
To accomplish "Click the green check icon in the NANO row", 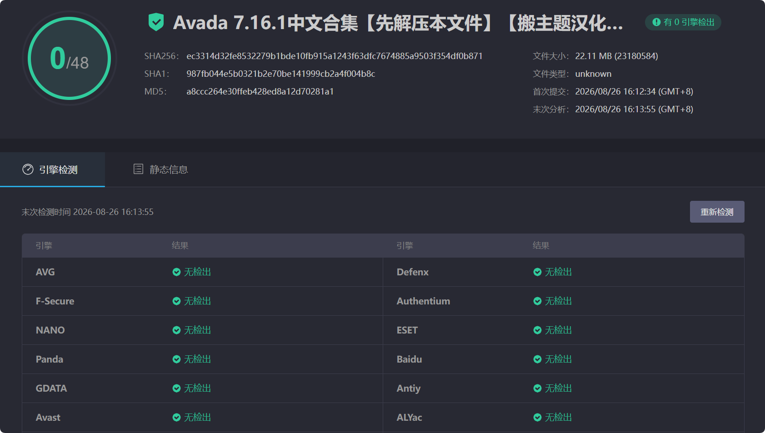I will (176, 330).
